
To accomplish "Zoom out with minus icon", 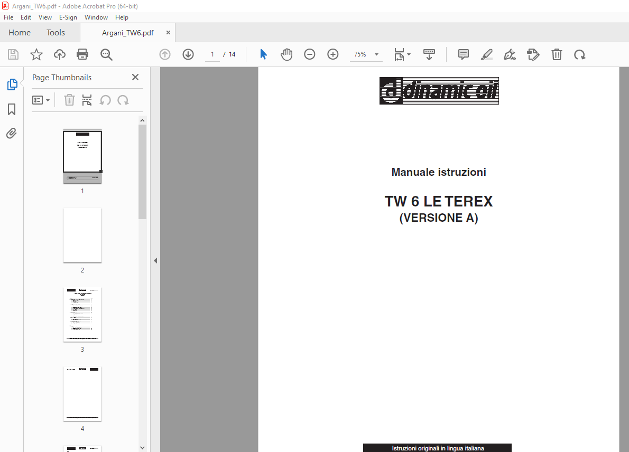I will 310,54.
